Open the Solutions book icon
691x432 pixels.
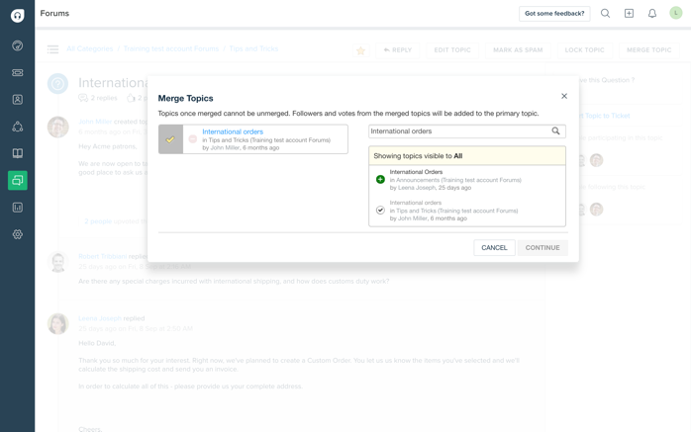[x=17, y=153]
